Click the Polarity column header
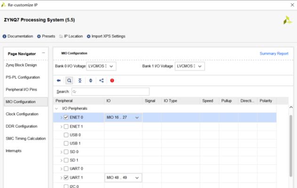The height and width of the screenshot is (188, 297). (x=267, y=101)
